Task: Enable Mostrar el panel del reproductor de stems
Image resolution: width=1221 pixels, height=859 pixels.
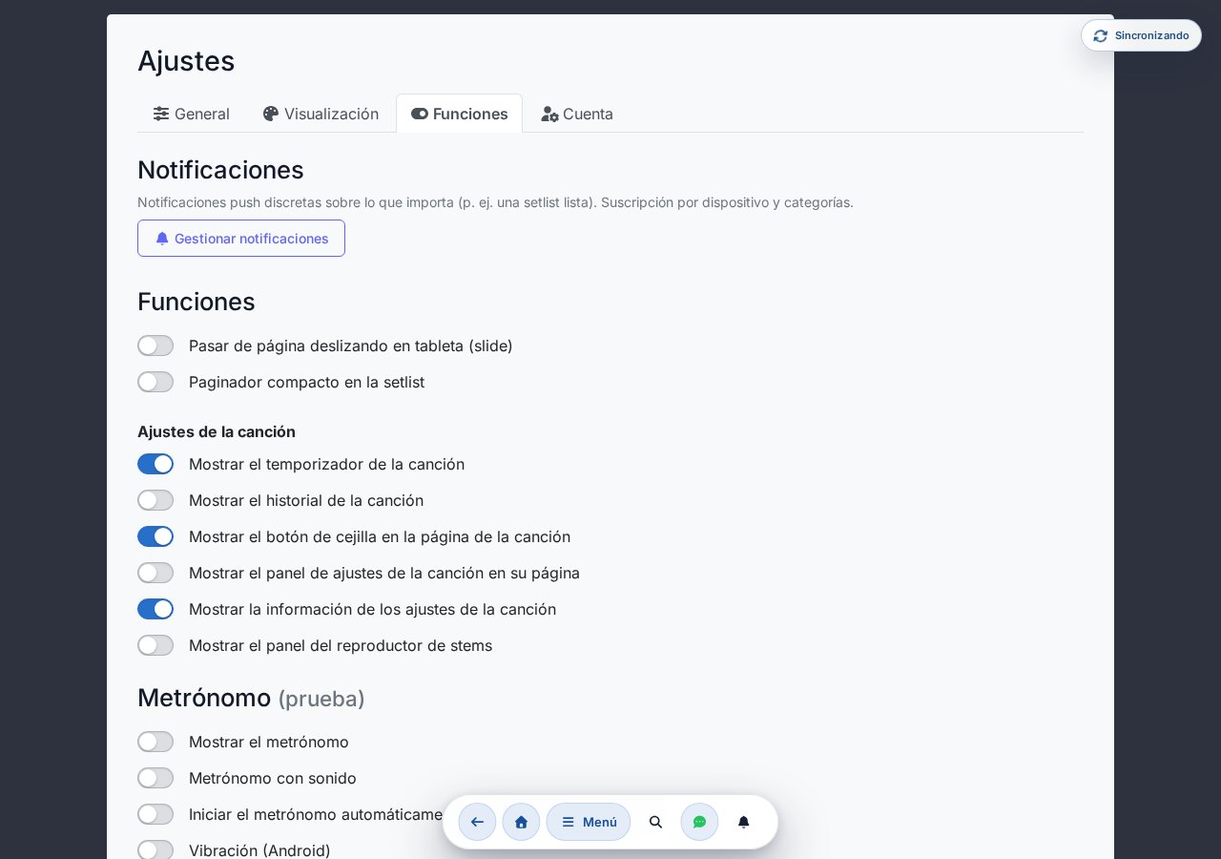Action: (155, 645)
